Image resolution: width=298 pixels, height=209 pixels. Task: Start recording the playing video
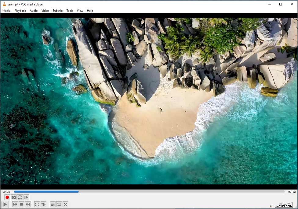[x=7, y=197]
